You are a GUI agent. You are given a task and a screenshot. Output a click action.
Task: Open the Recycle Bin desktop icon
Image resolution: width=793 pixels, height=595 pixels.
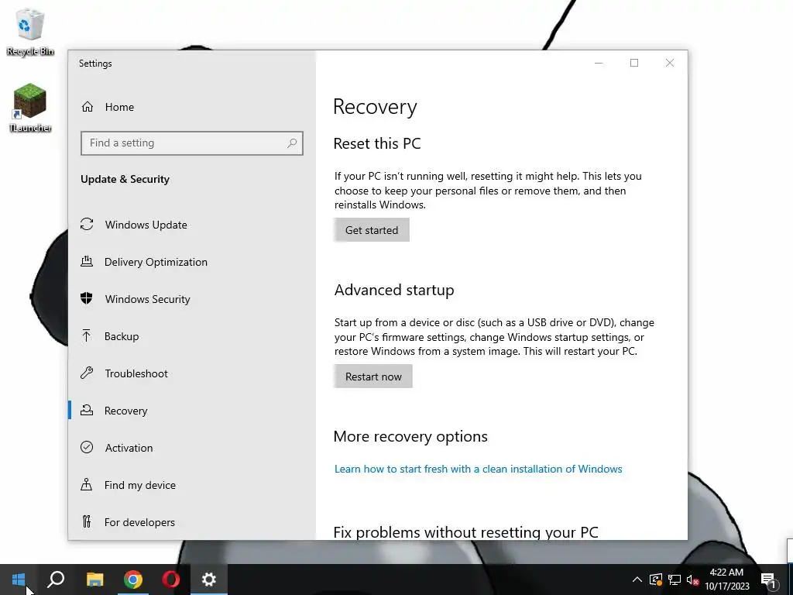[30, 31]
